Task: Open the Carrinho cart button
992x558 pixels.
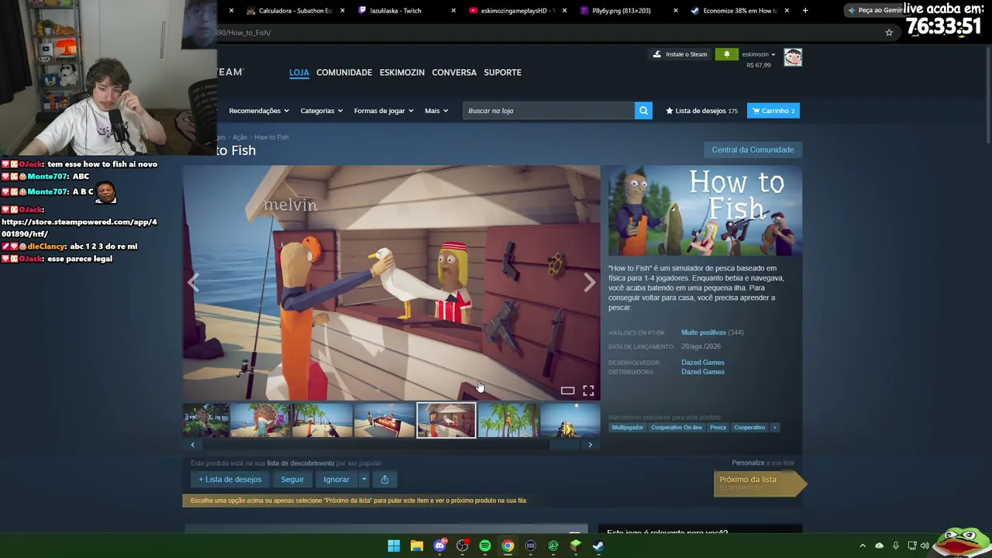Action: (773, 111)
